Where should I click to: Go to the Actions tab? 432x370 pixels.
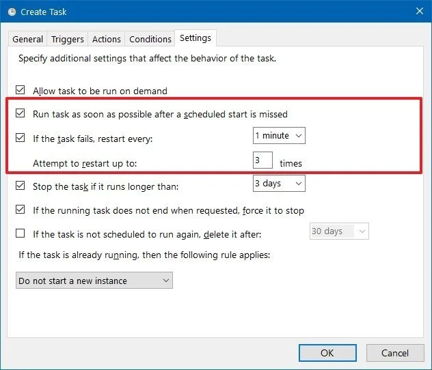107,39
